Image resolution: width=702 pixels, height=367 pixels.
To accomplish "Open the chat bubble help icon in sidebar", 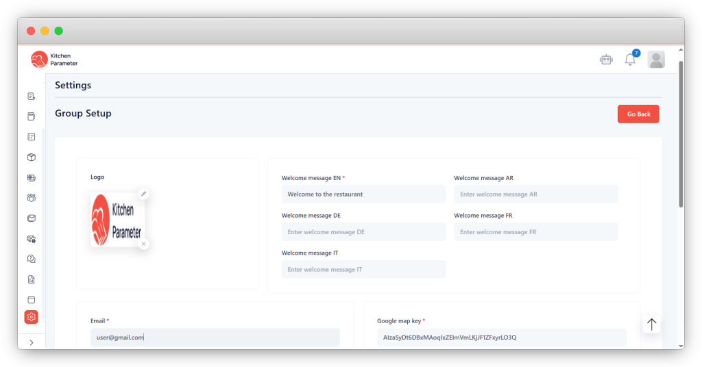I will 31,259.
